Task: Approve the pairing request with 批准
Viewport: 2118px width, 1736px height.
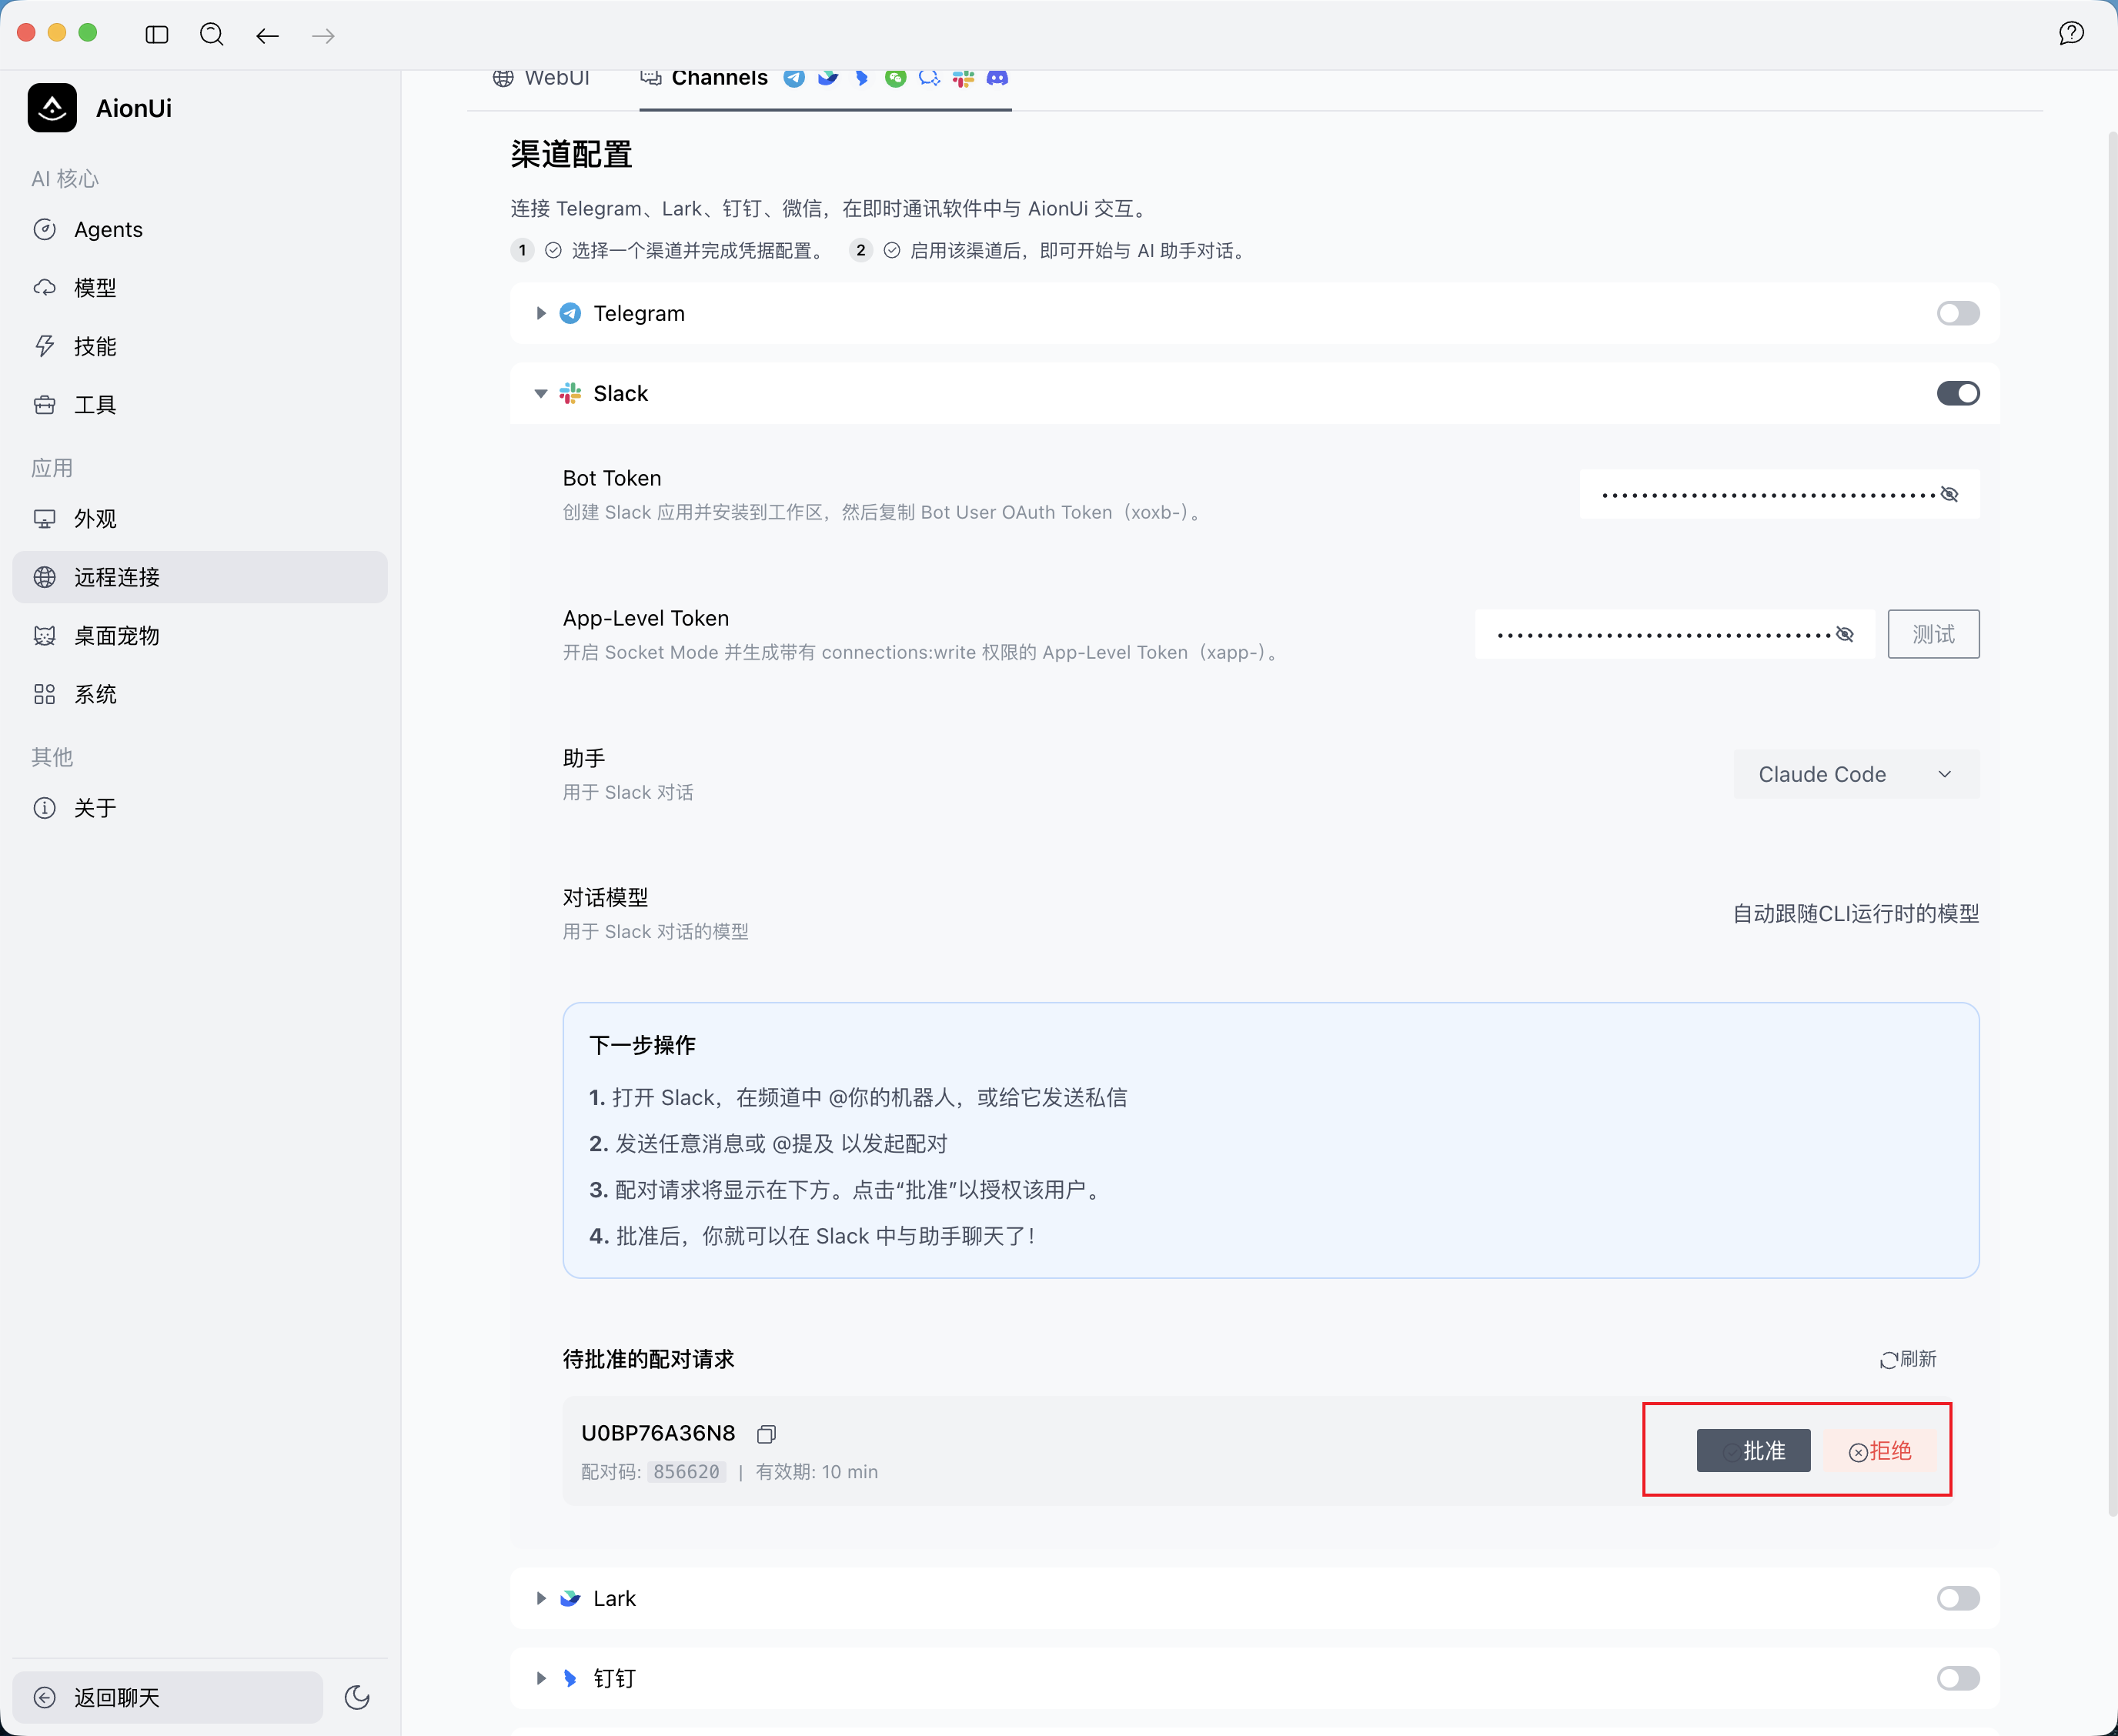Action: click(x=1753, y=1451)
